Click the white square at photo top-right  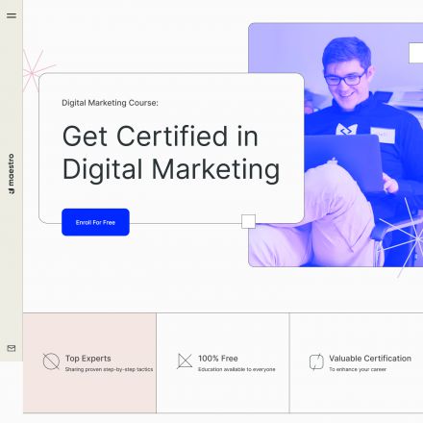coord(416,53)
